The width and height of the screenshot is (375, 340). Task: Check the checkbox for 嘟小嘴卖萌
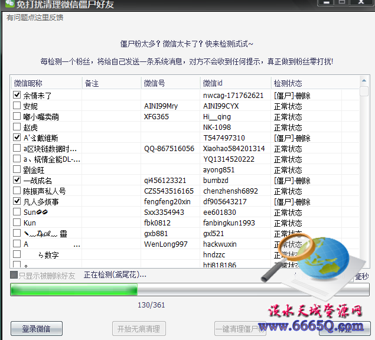point(17,116)
